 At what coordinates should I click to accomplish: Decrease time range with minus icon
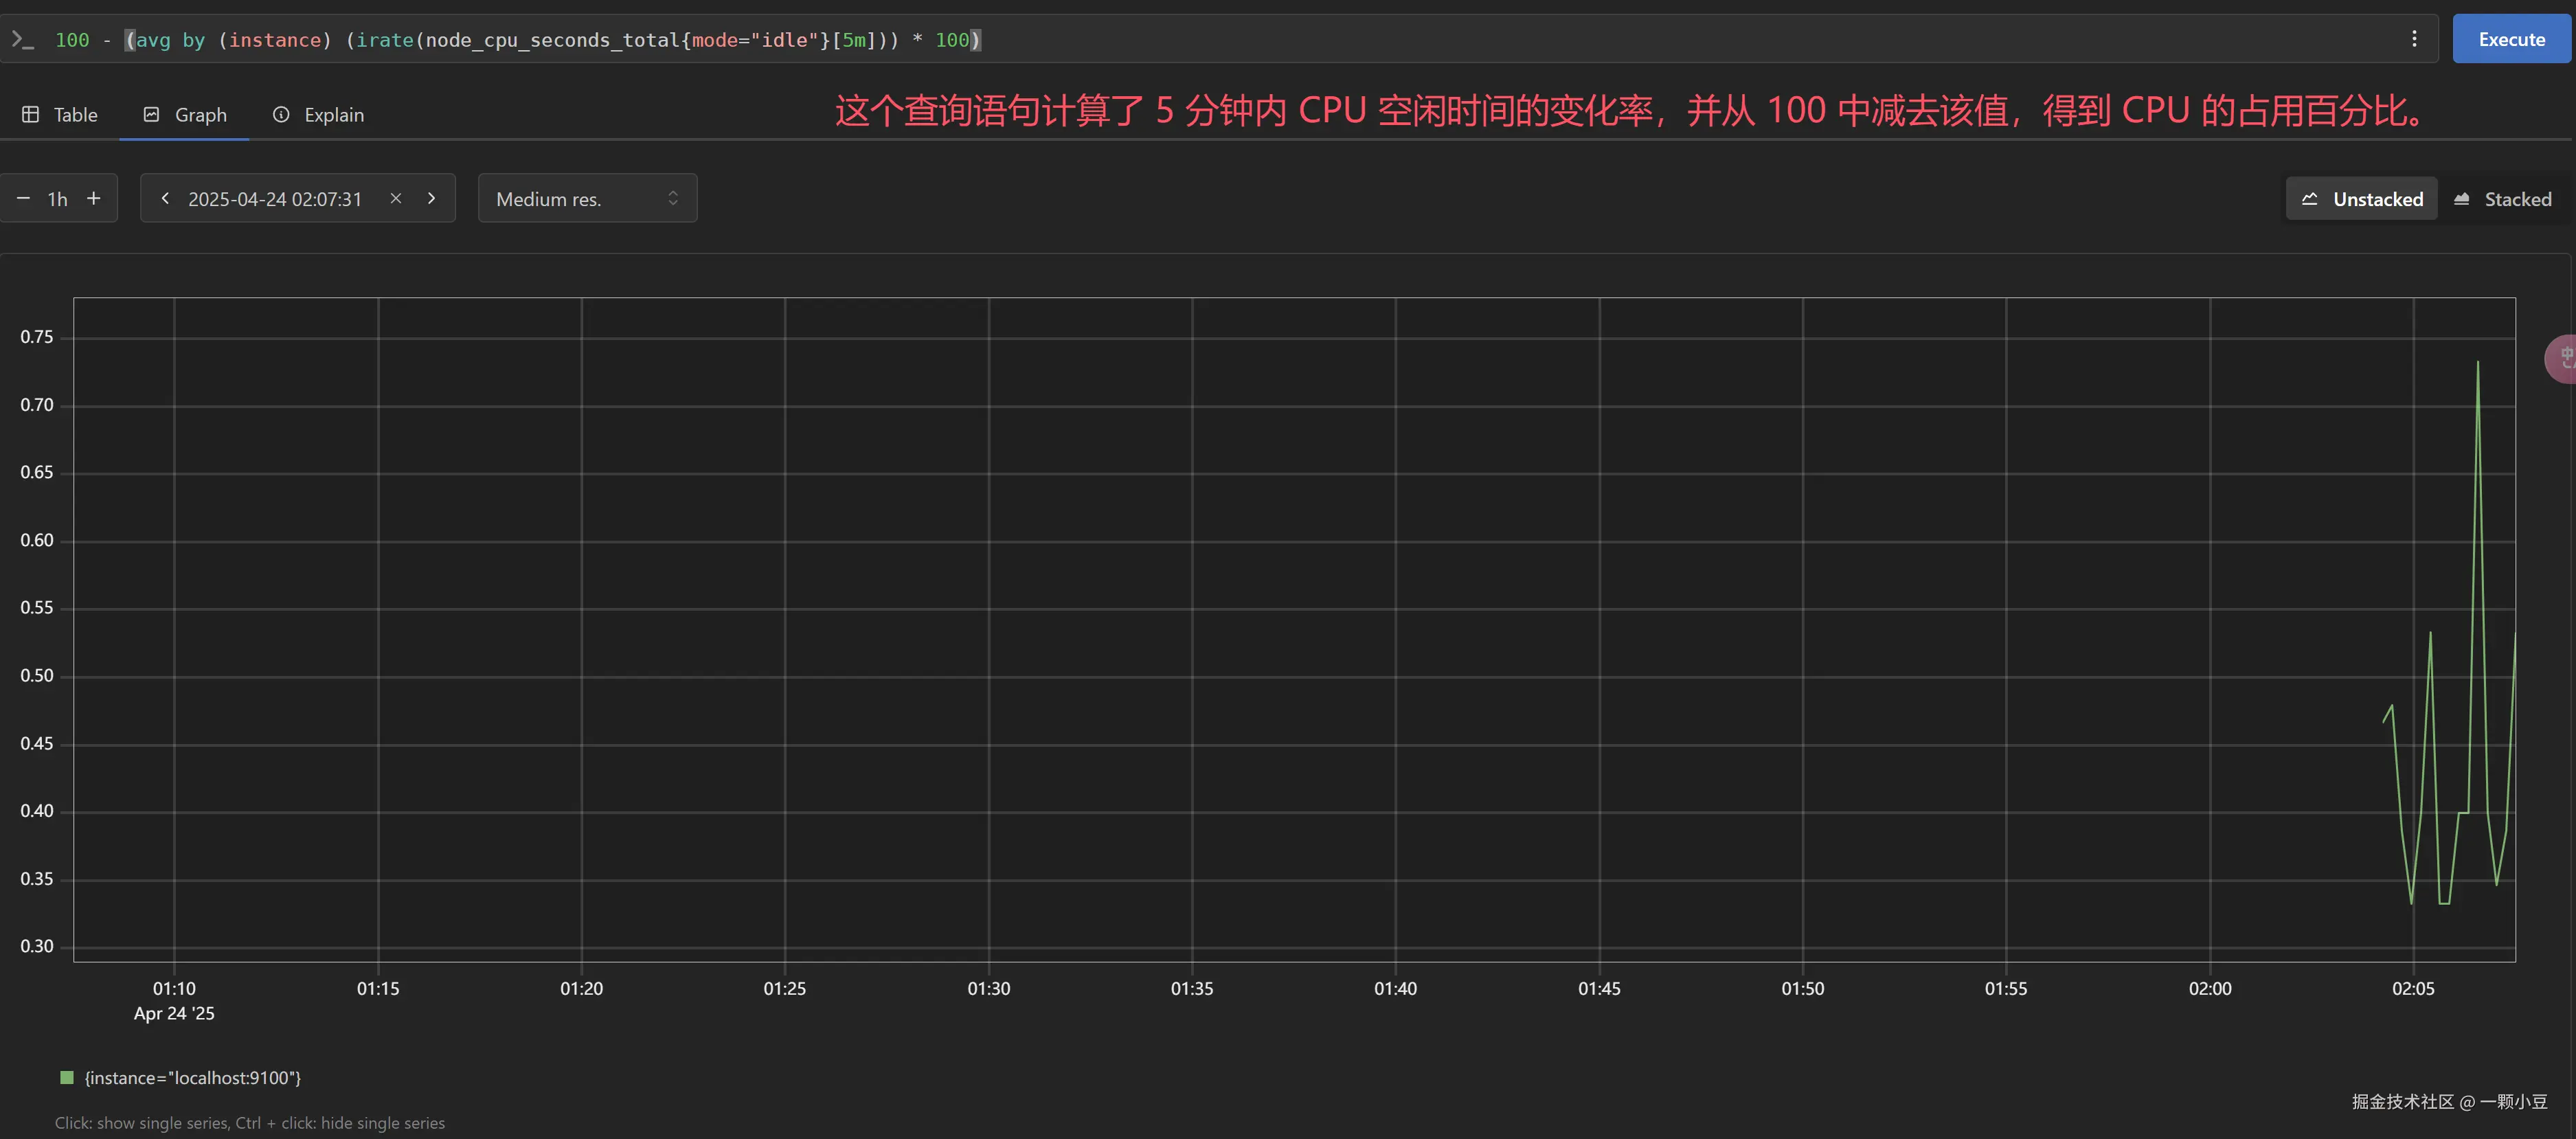point(23,198)
